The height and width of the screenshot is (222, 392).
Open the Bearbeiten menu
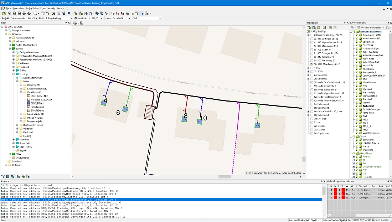19,8
